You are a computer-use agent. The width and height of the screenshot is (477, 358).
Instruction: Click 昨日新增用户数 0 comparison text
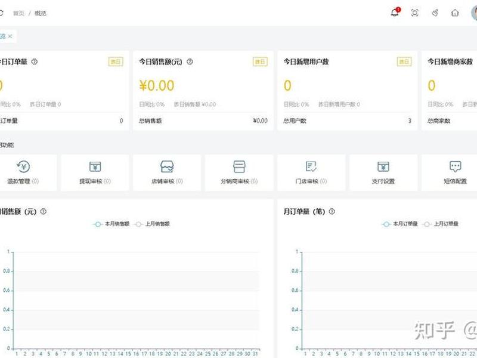click(339, 104)
